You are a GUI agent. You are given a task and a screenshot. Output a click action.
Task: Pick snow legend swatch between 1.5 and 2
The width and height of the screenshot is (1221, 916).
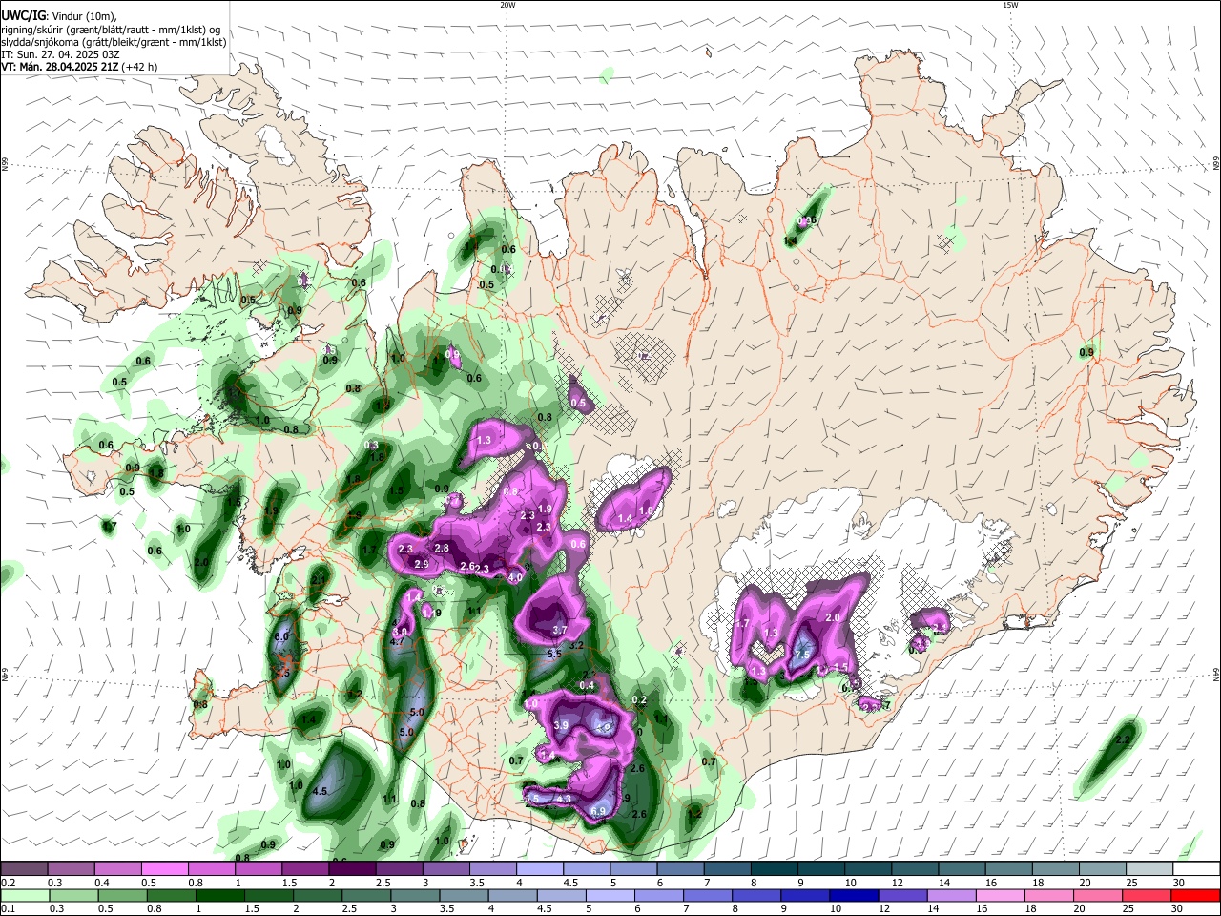[305, 868]
